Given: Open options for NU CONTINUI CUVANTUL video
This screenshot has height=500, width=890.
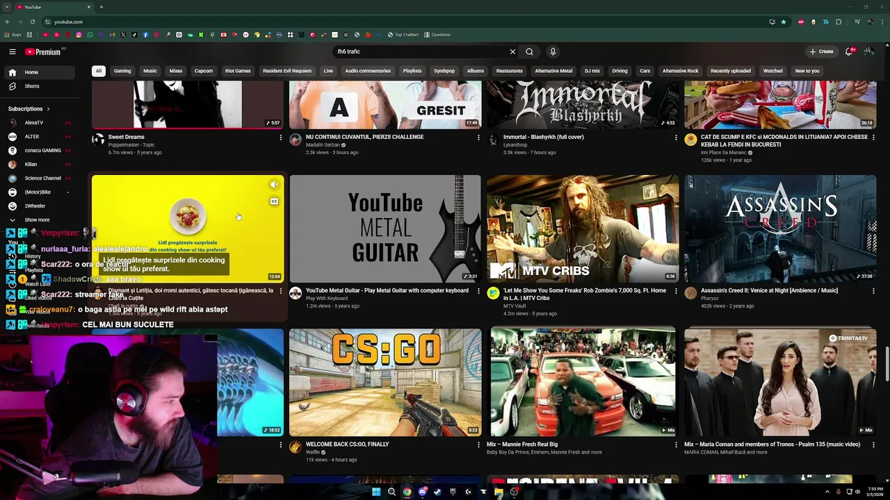Looking at the screenshot, I should coord(478,137).
